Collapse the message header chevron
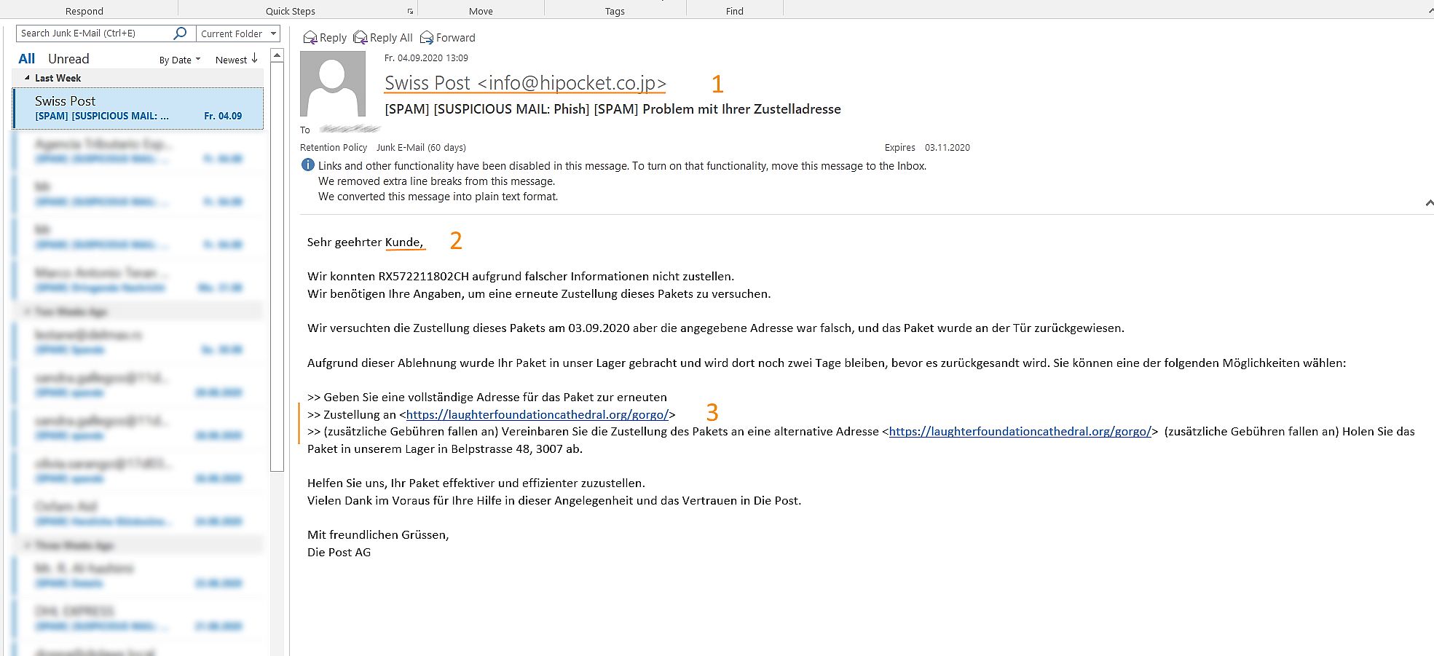The width and height of the screenshot is (1434, 656). coord(1429,203)
